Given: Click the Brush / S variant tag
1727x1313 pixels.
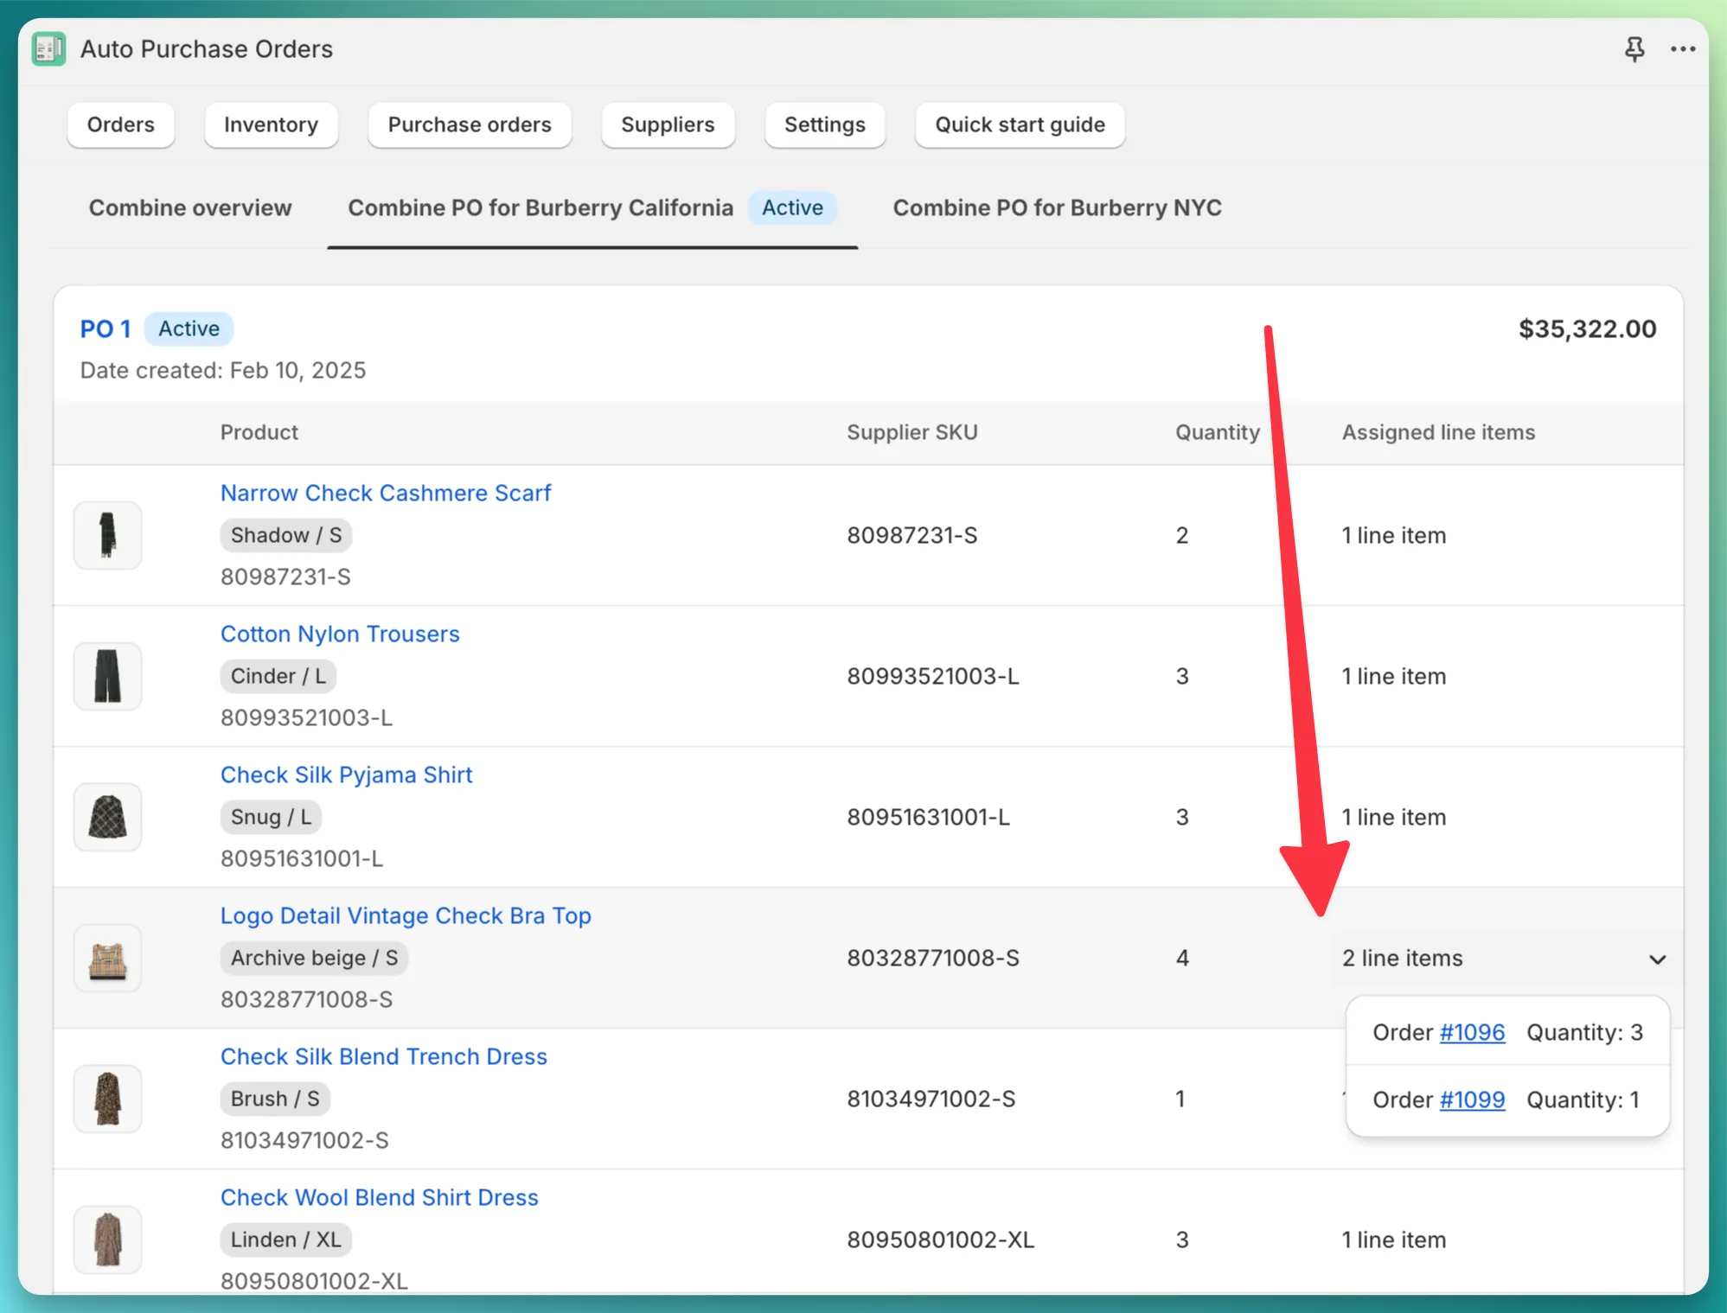Looking at the screenshot, I should tap(275, 1099).
